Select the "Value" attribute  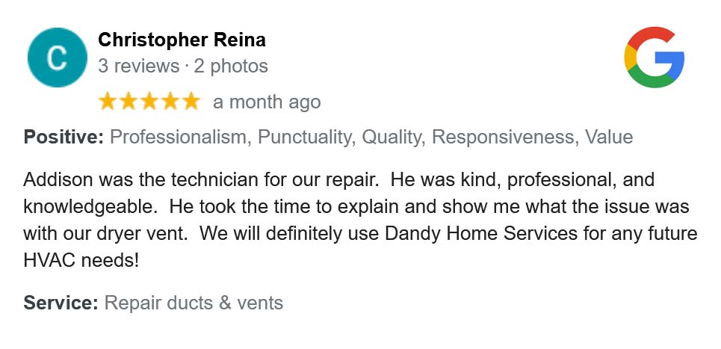tap(609, 138)
